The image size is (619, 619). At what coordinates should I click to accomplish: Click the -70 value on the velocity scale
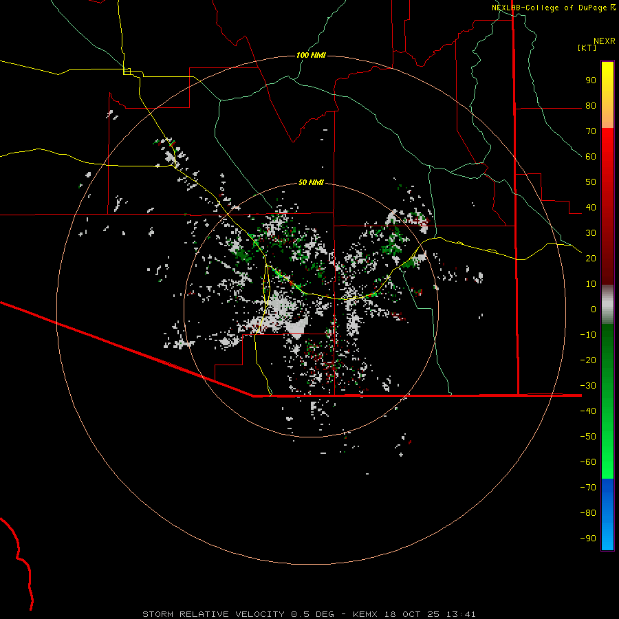pyautogui.click(x=588, y=488)
